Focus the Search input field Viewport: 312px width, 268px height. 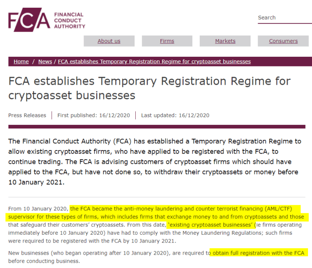(x=285, y=18)
